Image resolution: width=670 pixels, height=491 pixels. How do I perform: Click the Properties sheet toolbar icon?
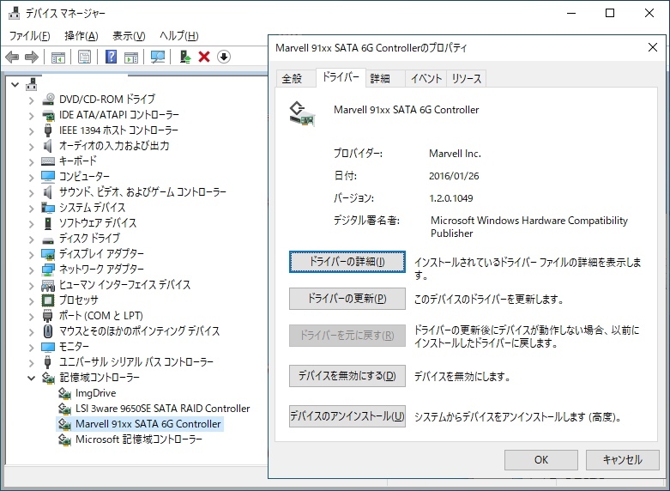click(x=85, y=57)
